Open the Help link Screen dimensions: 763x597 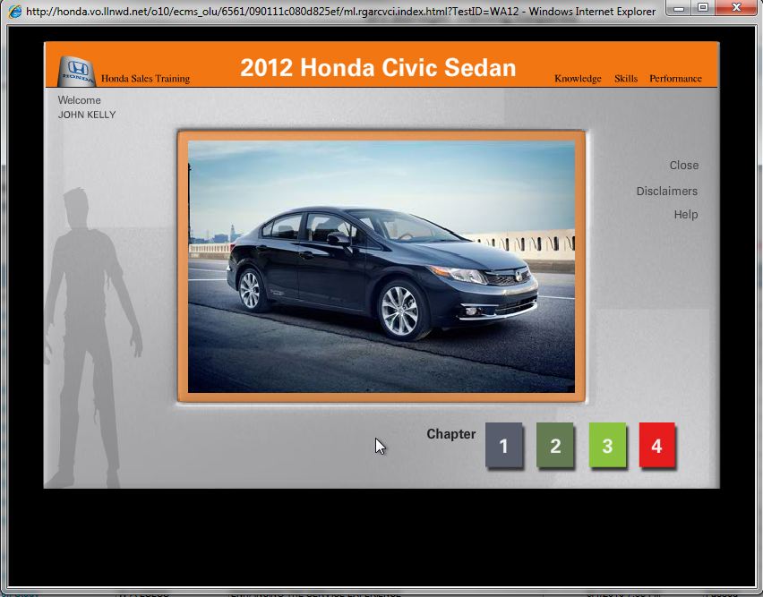pos(685,215)
